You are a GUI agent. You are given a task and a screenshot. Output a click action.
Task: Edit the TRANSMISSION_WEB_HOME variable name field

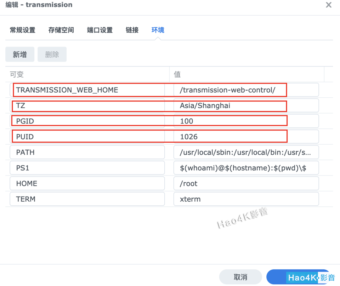pos(87,90)
